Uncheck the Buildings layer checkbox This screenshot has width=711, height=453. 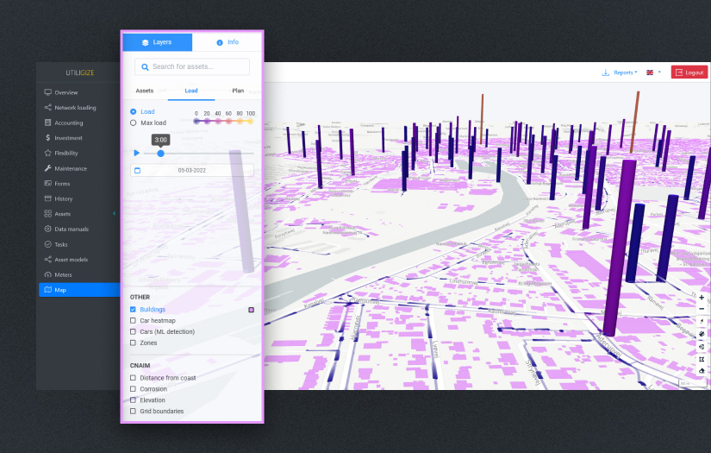click(133, 310)
